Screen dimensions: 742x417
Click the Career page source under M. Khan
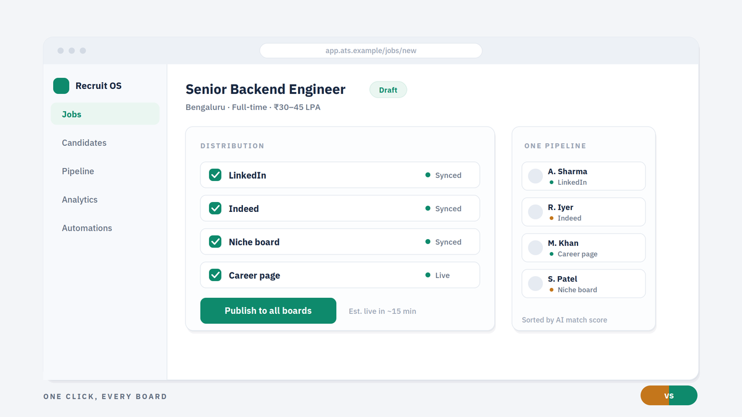(x=573, y=254)
